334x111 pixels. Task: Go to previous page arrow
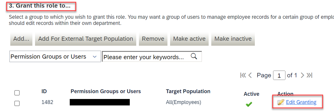[x=250, y=75]
